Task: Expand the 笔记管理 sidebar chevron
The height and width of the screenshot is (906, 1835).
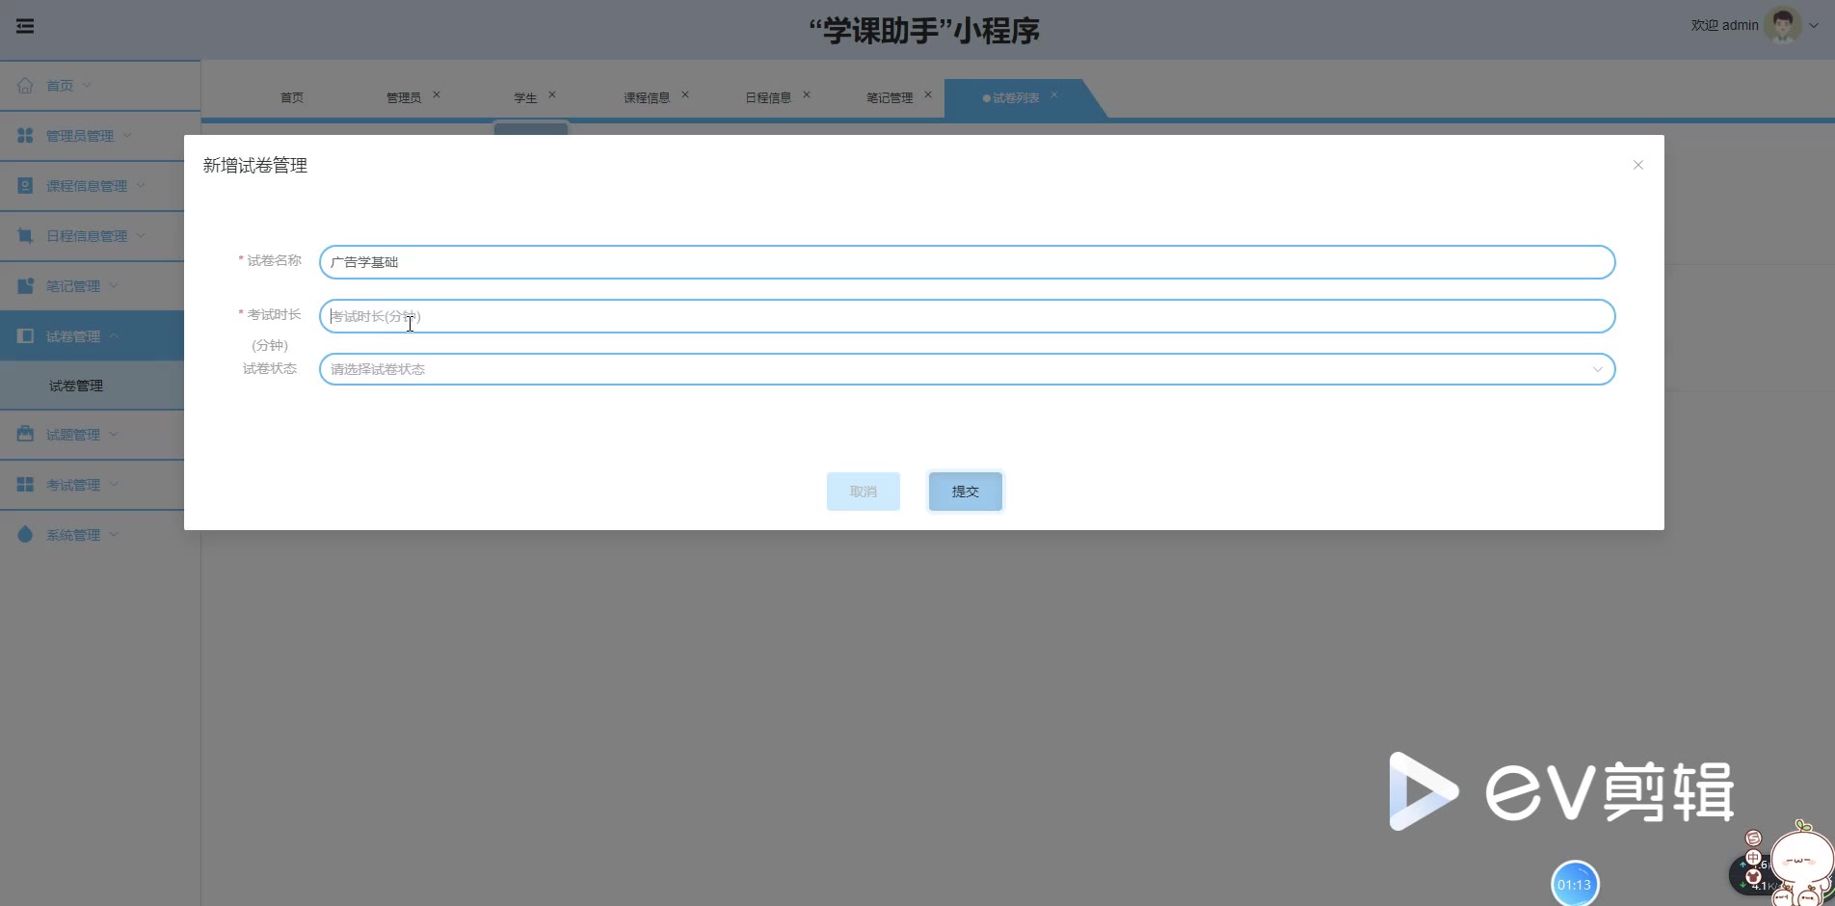Action: 114,285
